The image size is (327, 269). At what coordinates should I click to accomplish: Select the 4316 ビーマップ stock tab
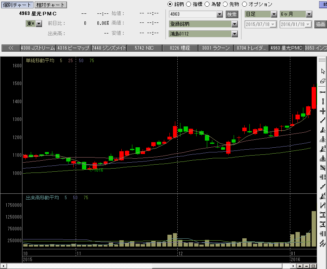73,48
